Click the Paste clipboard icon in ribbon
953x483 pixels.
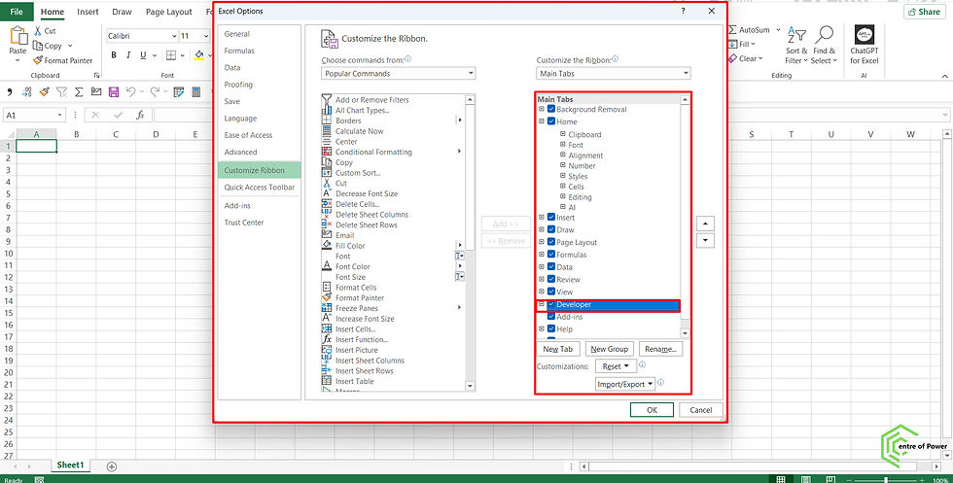coord(18,36)
